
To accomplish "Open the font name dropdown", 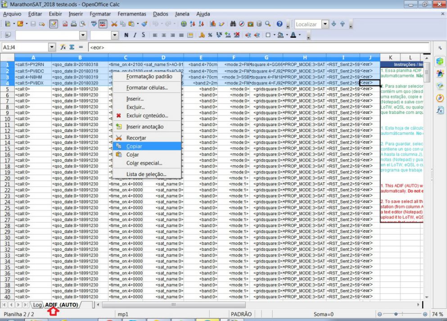I will [x=83, y=35].
